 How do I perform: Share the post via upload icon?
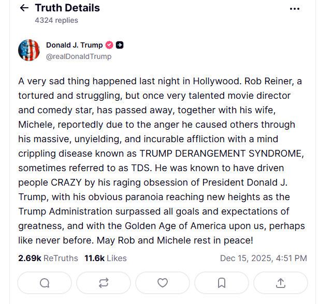tap(281, 282)
